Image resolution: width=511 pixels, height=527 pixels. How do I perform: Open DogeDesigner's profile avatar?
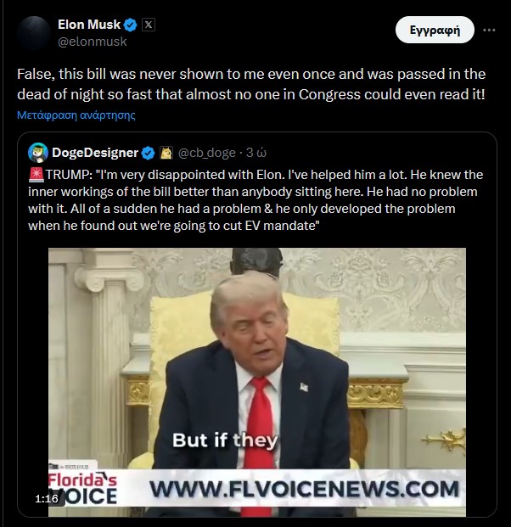38,153
